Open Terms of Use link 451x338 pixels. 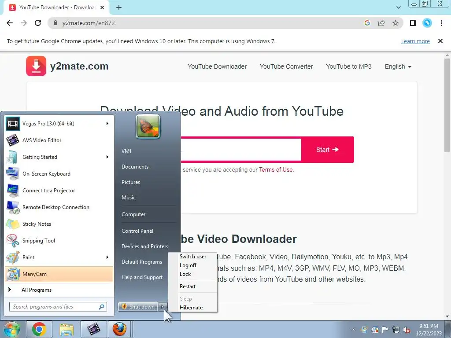tap(276, 170)
